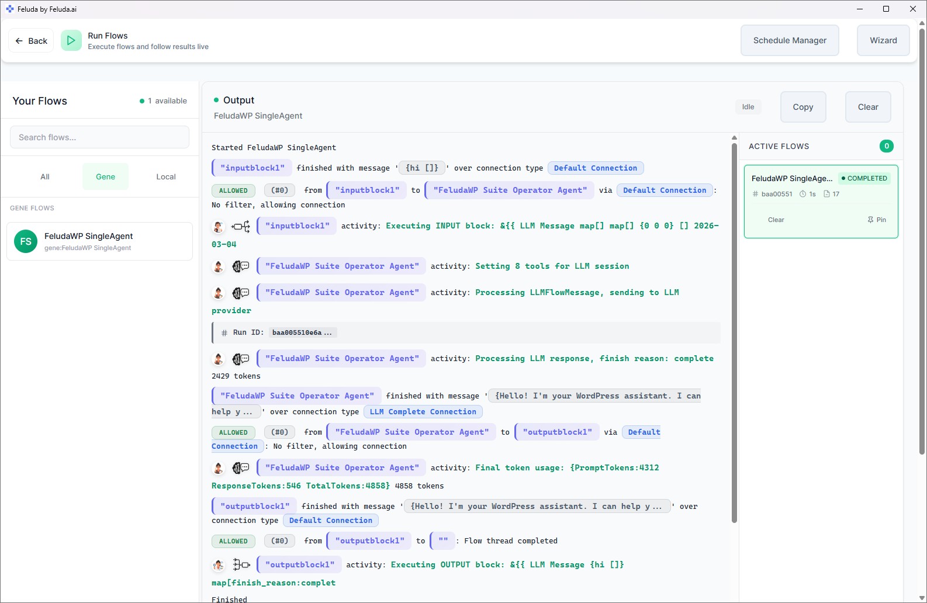Click the {hi []} message chip
The width and height of the screenshot is (927, 603).
[x=422, y=168]
